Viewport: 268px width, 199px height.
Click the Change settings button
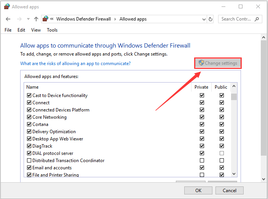click(x=218, y=63)
